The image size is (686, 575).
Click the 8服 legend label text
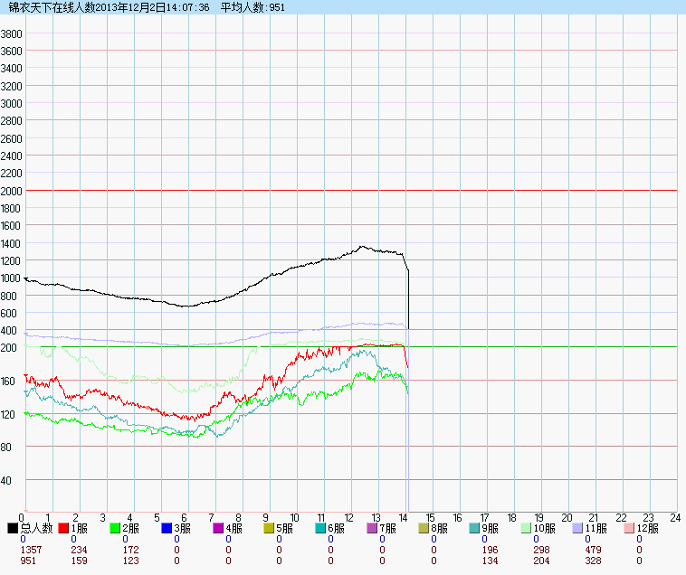click(441, 528)
